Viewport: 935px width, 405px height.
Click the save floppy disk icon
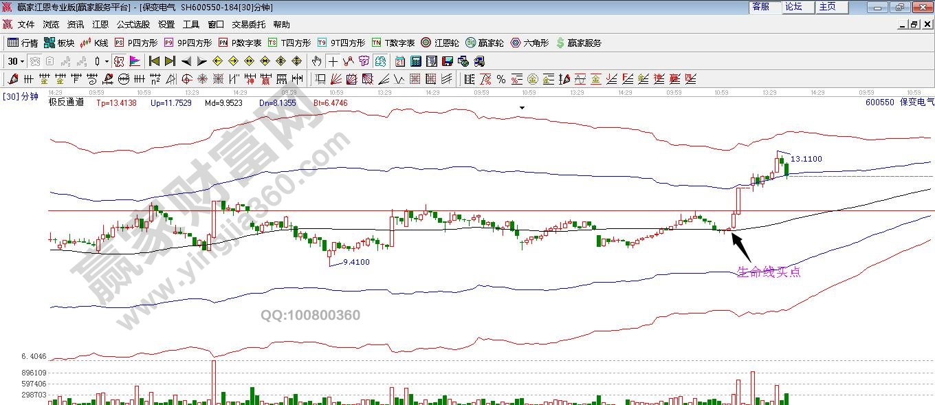(448, 61)
